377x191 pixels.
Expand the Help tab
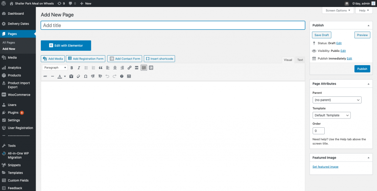coord(364,11)
